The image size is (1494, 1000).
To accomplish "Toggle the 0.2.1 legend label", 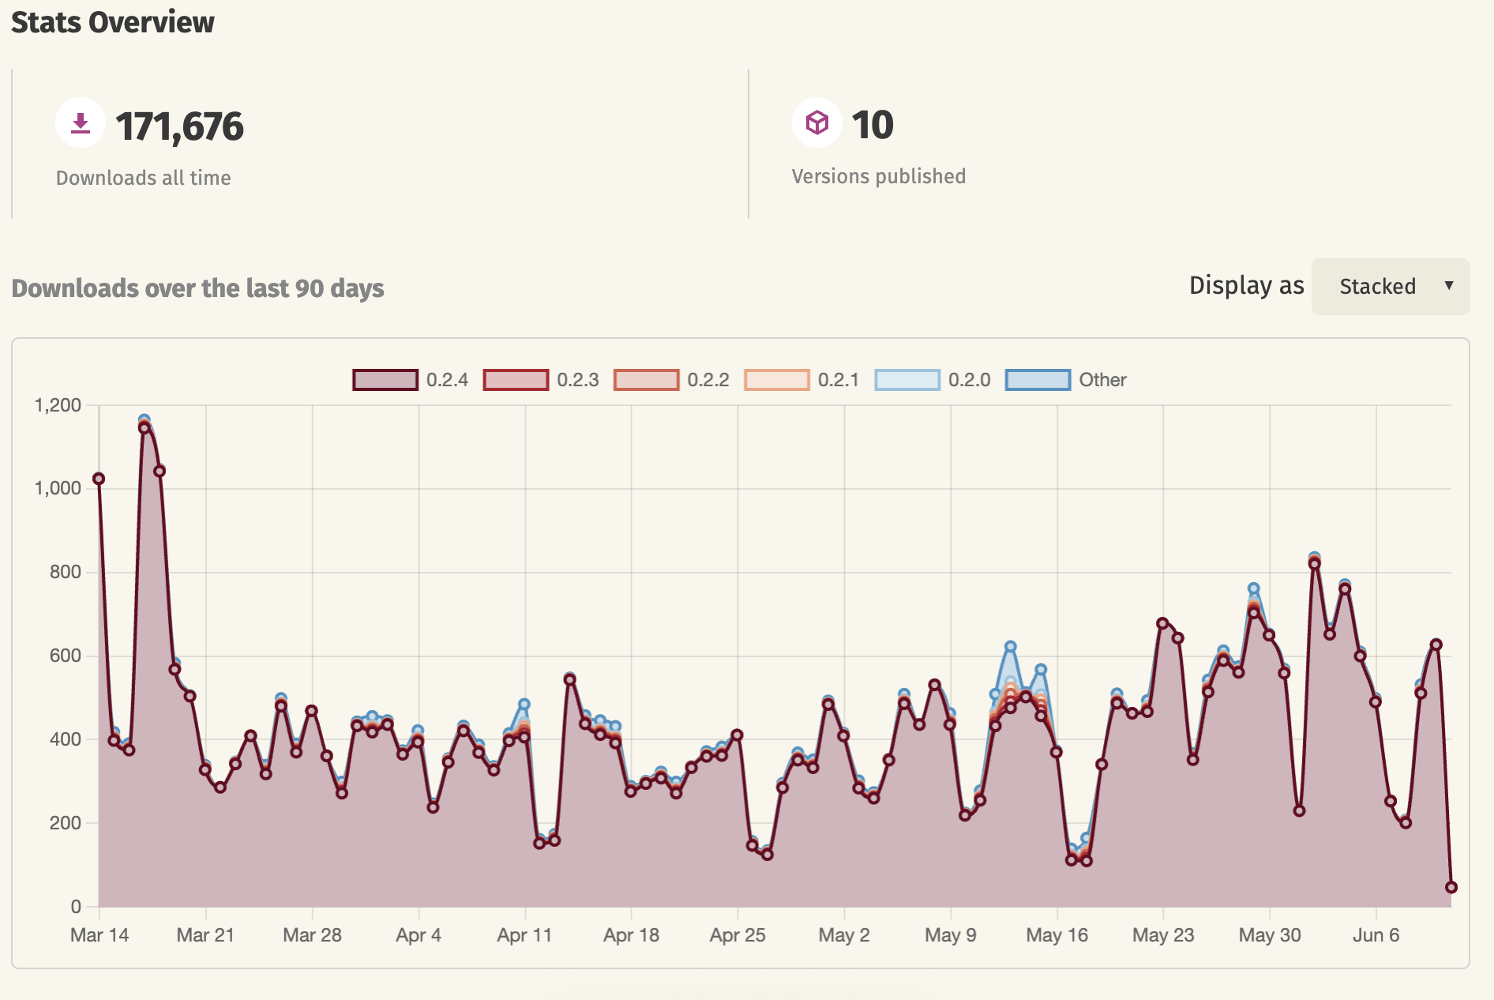I will point(837,380).
